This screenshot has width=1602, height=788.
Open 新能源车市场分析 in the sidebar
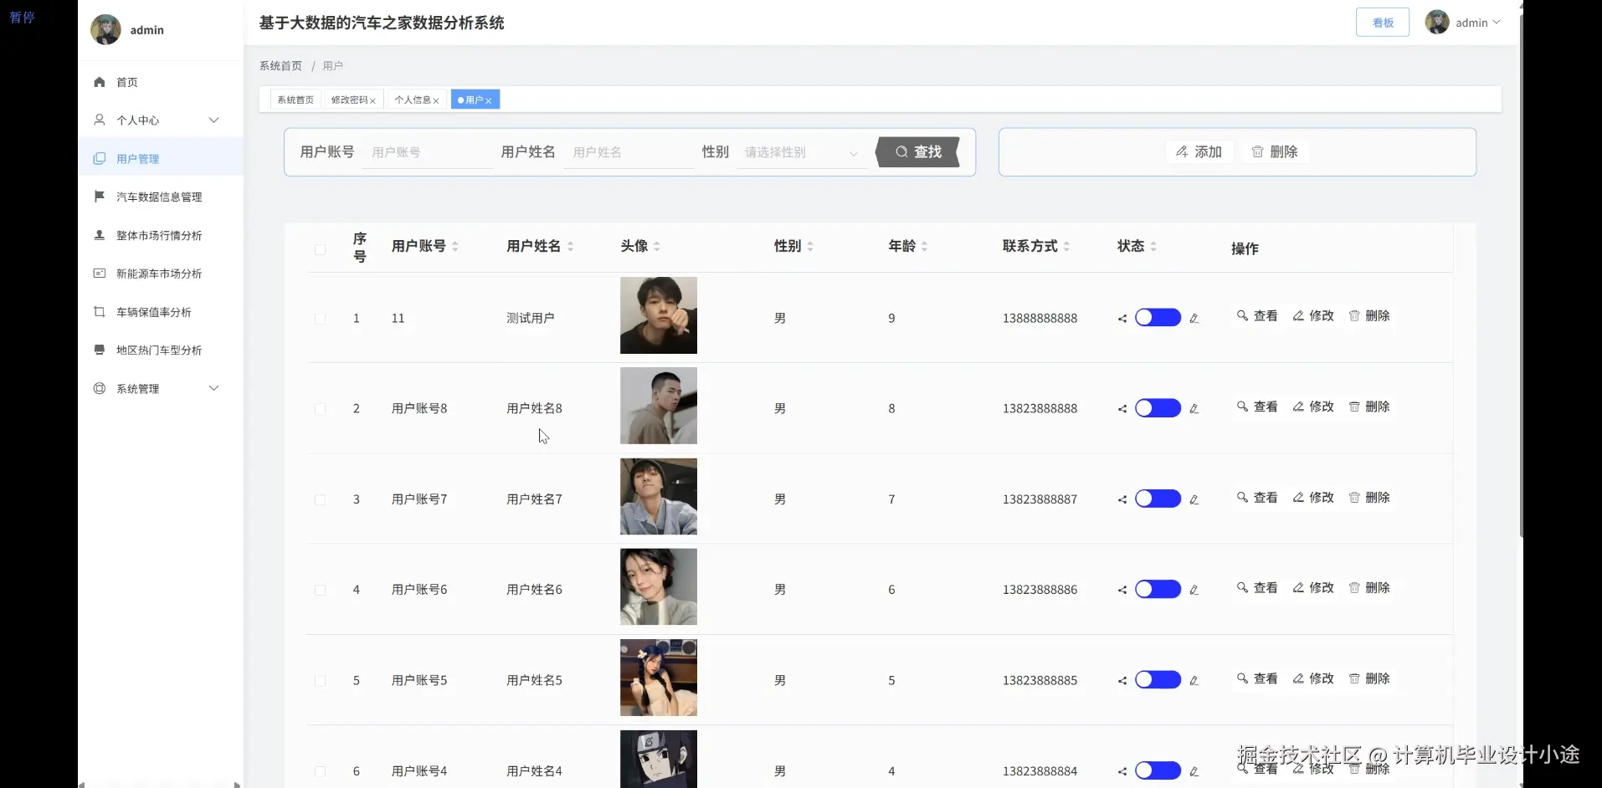pos(160,274)
